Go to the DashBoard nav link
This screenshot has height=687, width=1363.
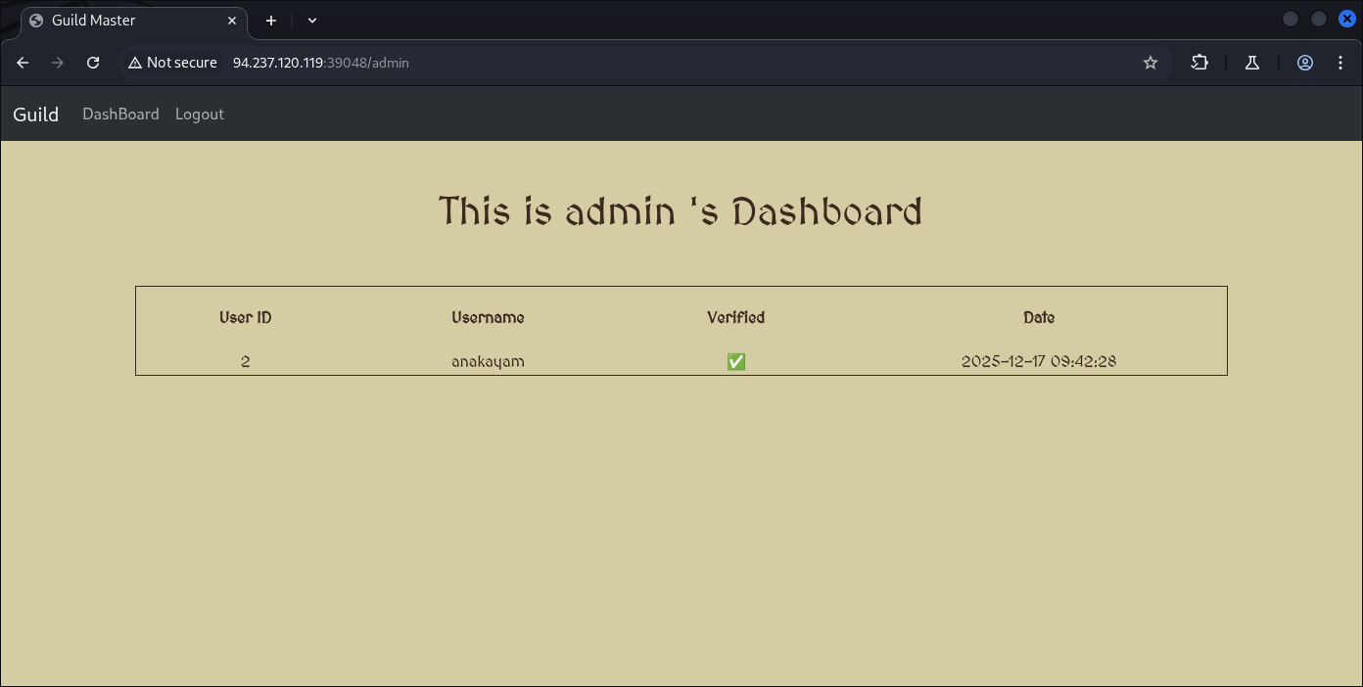click(120, 114)
